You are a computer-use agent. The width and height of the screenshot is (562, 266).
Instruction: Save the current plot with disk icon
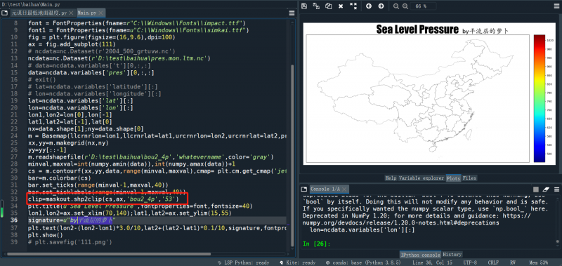pos(304,6)
